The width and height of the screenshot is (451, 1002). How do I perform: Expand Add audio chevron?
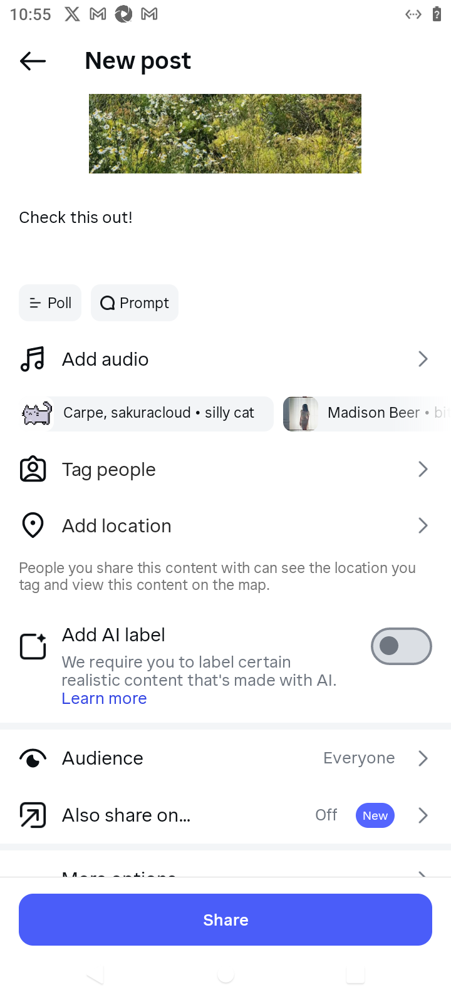click(423, 359)
